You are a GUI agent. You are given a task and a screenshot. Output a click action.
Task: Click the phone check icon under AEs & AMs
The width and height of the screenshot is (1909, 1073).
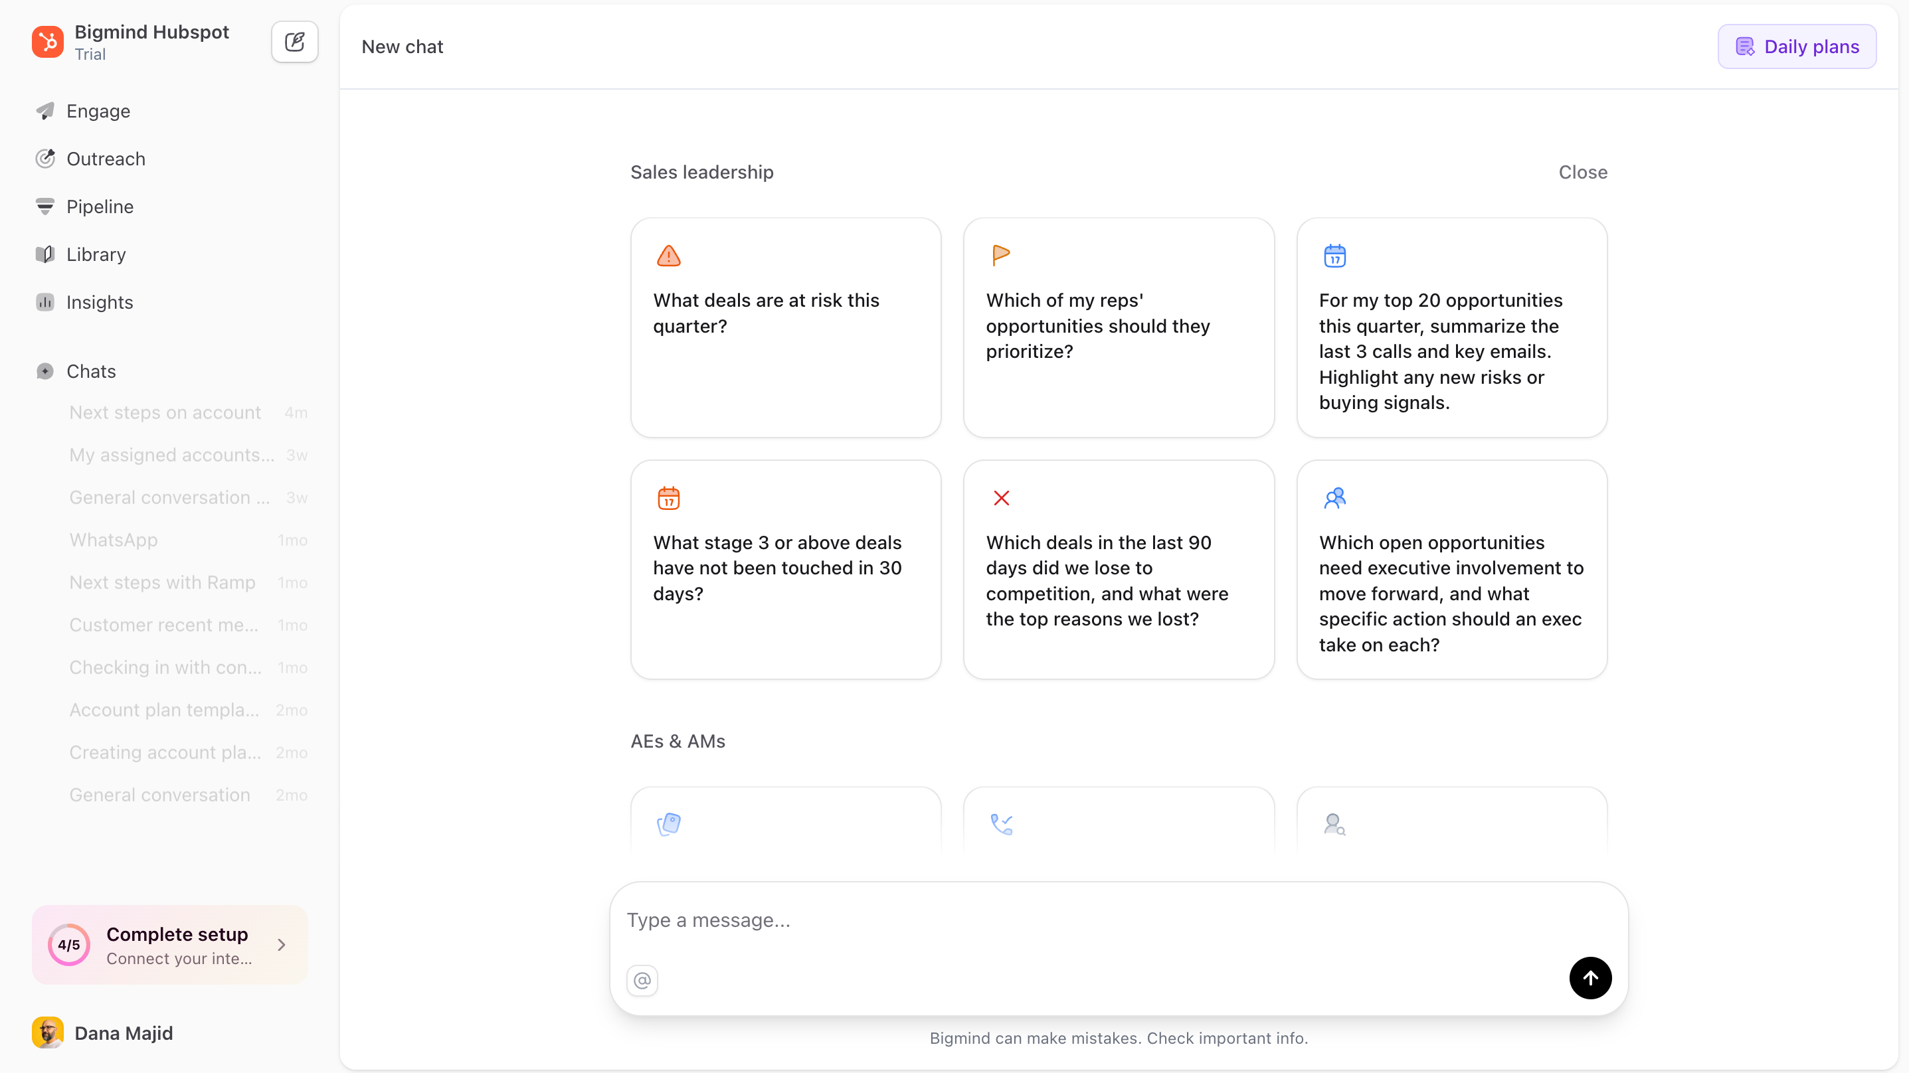(x=1001, y=824)
